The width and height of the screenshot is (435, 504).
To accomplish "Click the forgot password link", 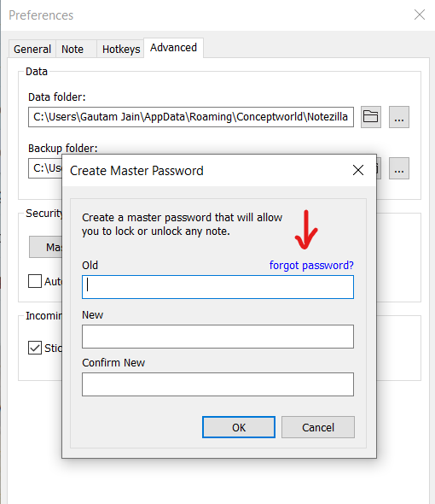I will [311, 266].
